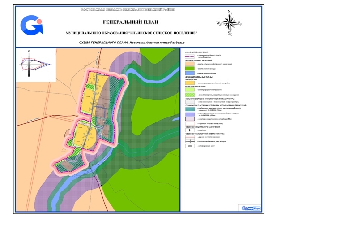Click the road bridge symbol in legend
This screenshot has width=358, height=252.
(x=190, y=146)
